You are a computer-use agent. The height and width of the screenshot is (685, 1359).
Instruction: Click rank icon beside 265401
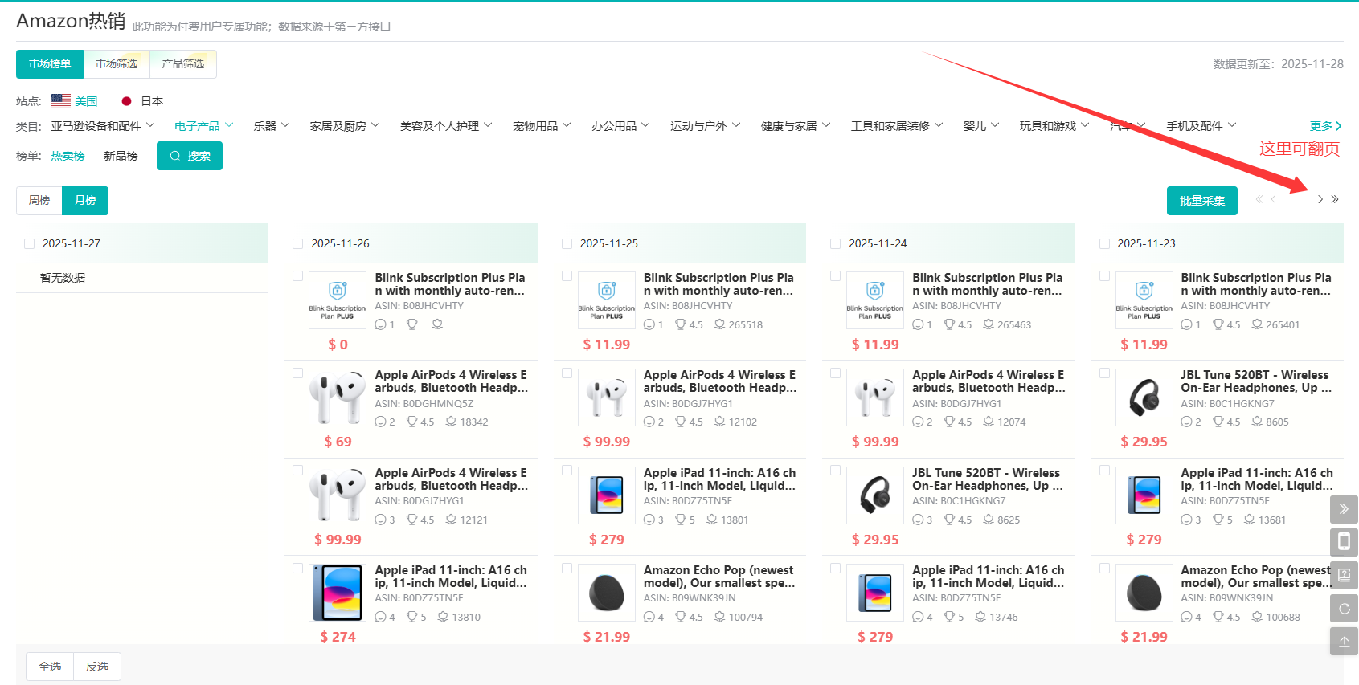[x=1257, y=324]
